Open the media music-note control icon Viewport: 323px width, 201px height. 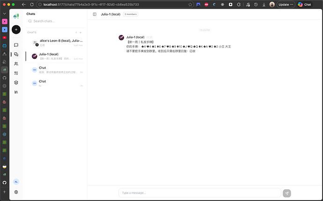point(248,5)
